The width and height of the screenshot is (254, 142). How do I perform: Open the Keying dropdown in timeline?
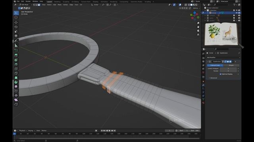tap(31, 131)
